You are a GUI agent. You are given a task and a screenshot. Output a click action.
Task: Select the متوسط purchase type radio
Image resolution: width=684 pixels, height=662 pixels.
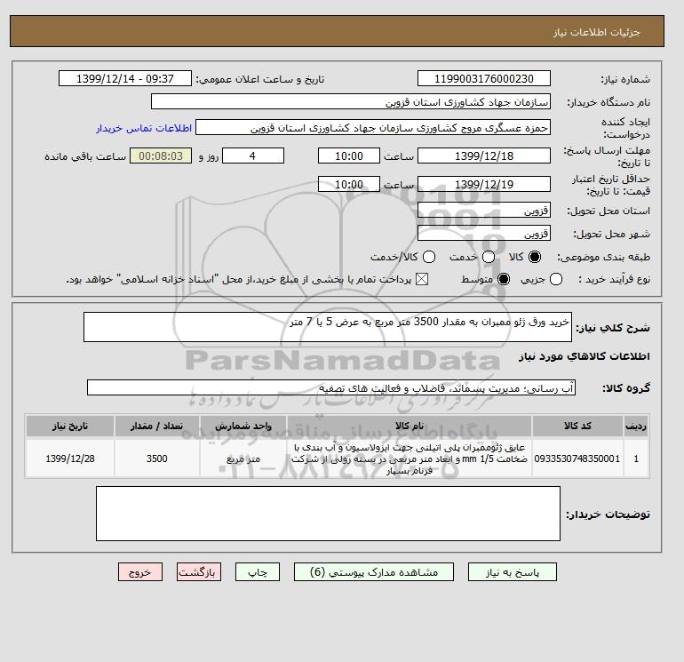click(x=504, y=279)
